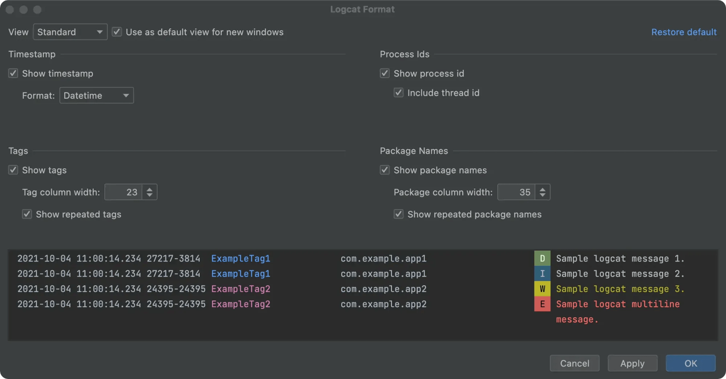
Task: Decrease the Package column width stepper
Action: pos(543,195)
